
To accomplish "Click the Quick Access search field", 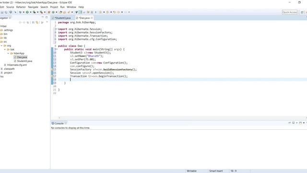I will (290, 12).
